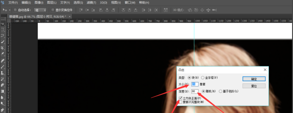Open the 滤镜(T) menu
This screenshot has height=113, width=293.
[91, 3]
